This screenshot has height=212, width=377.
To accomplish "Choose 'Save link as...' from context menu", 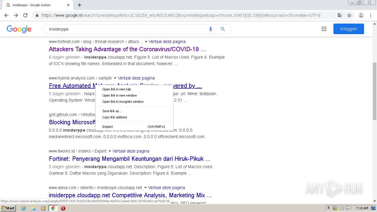I will coord(134,111).
